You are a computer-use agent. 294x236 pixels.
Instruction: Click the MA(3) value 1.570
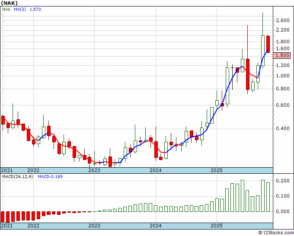tap(35, 10)
